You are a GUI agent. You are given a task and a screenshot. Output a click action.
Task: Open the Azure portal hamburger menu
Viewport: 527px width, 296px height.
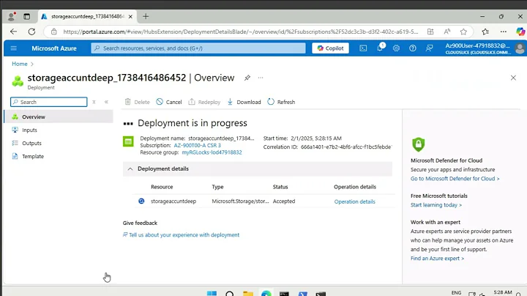tap(13, 48)
